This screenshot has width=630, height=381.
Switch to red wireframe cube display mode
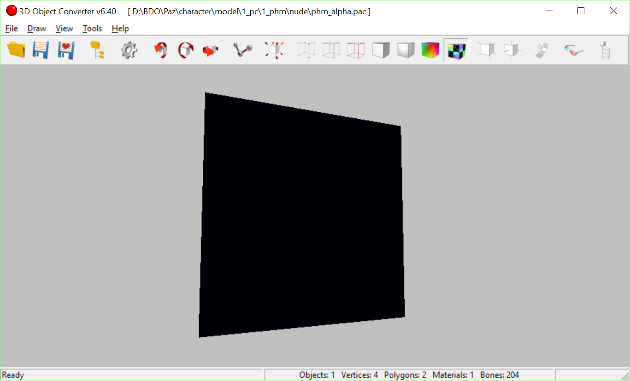click(355, 50)
